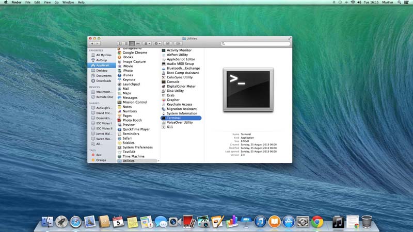Open Notification Center from menu bar
413x232 pixels.
coord(406,2)
